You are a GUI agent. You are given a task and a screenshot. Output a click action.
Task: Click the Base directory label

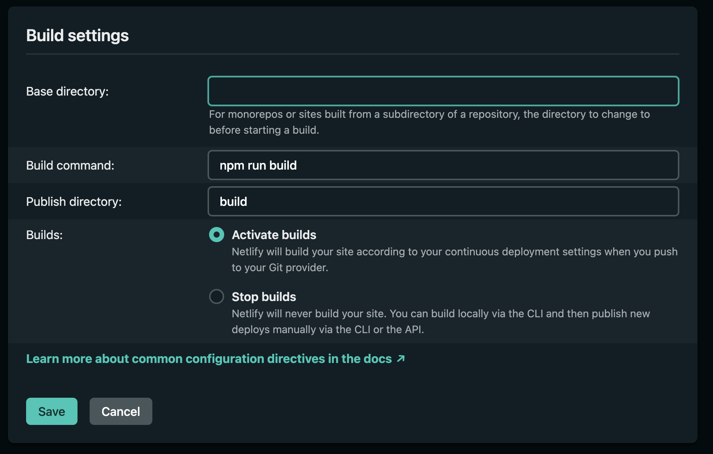point(68,91)
